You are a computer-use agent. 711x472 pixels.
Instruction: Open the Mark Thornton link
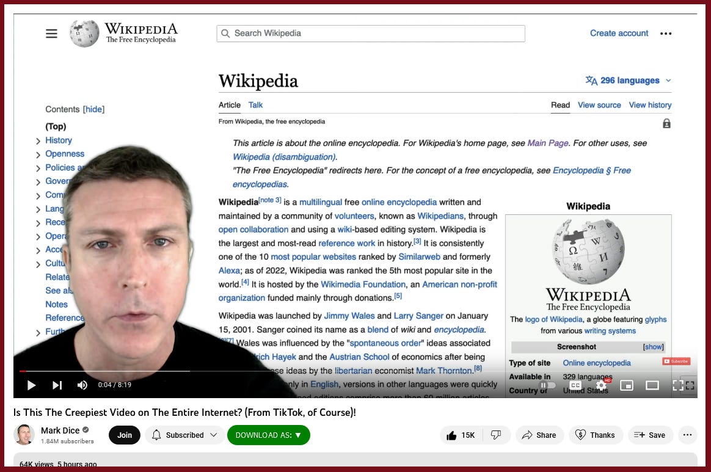point(445,371)
